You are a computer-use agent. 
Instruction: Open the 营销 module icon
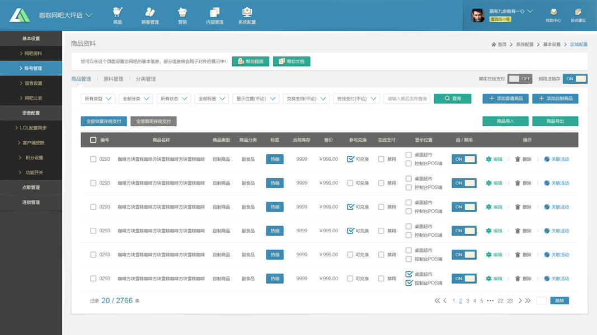[182, 16]
